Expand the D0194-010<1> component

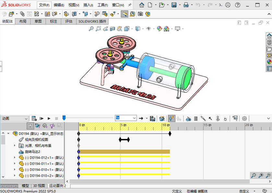click(x=15, y=169)
